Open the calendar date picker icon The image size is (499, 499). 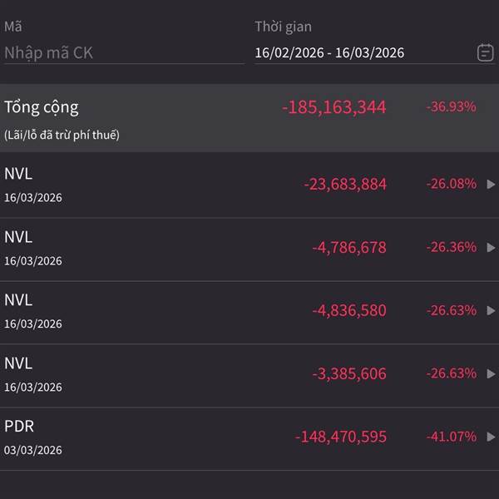click(485, 52)
